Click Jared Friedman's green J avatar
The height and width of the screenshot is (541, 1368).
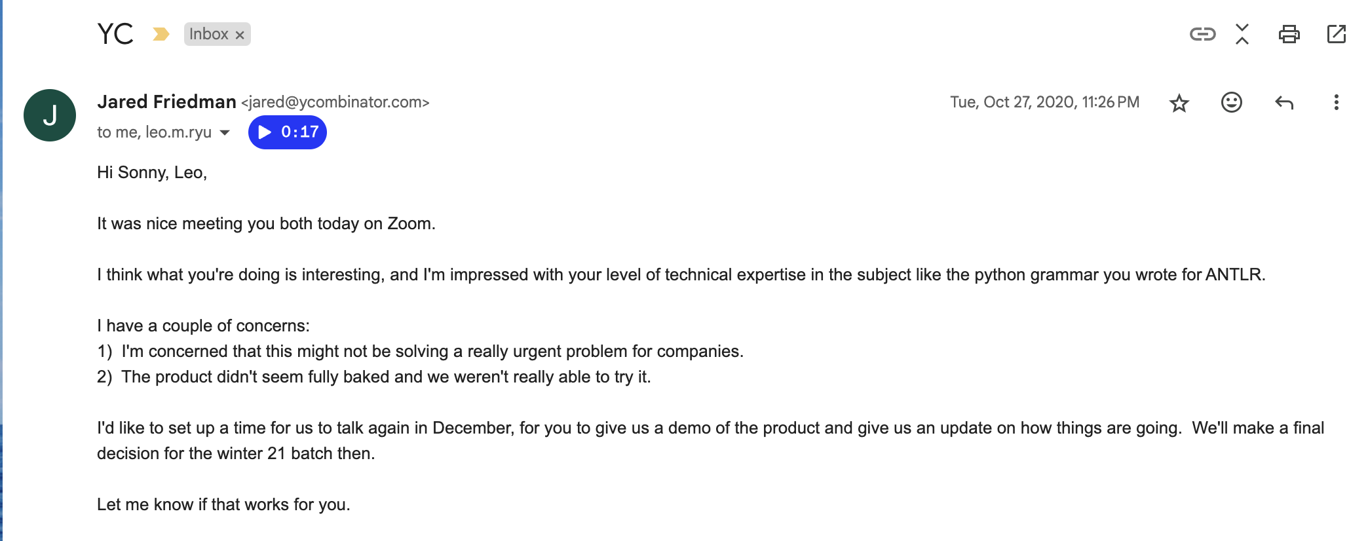point(50,115)
